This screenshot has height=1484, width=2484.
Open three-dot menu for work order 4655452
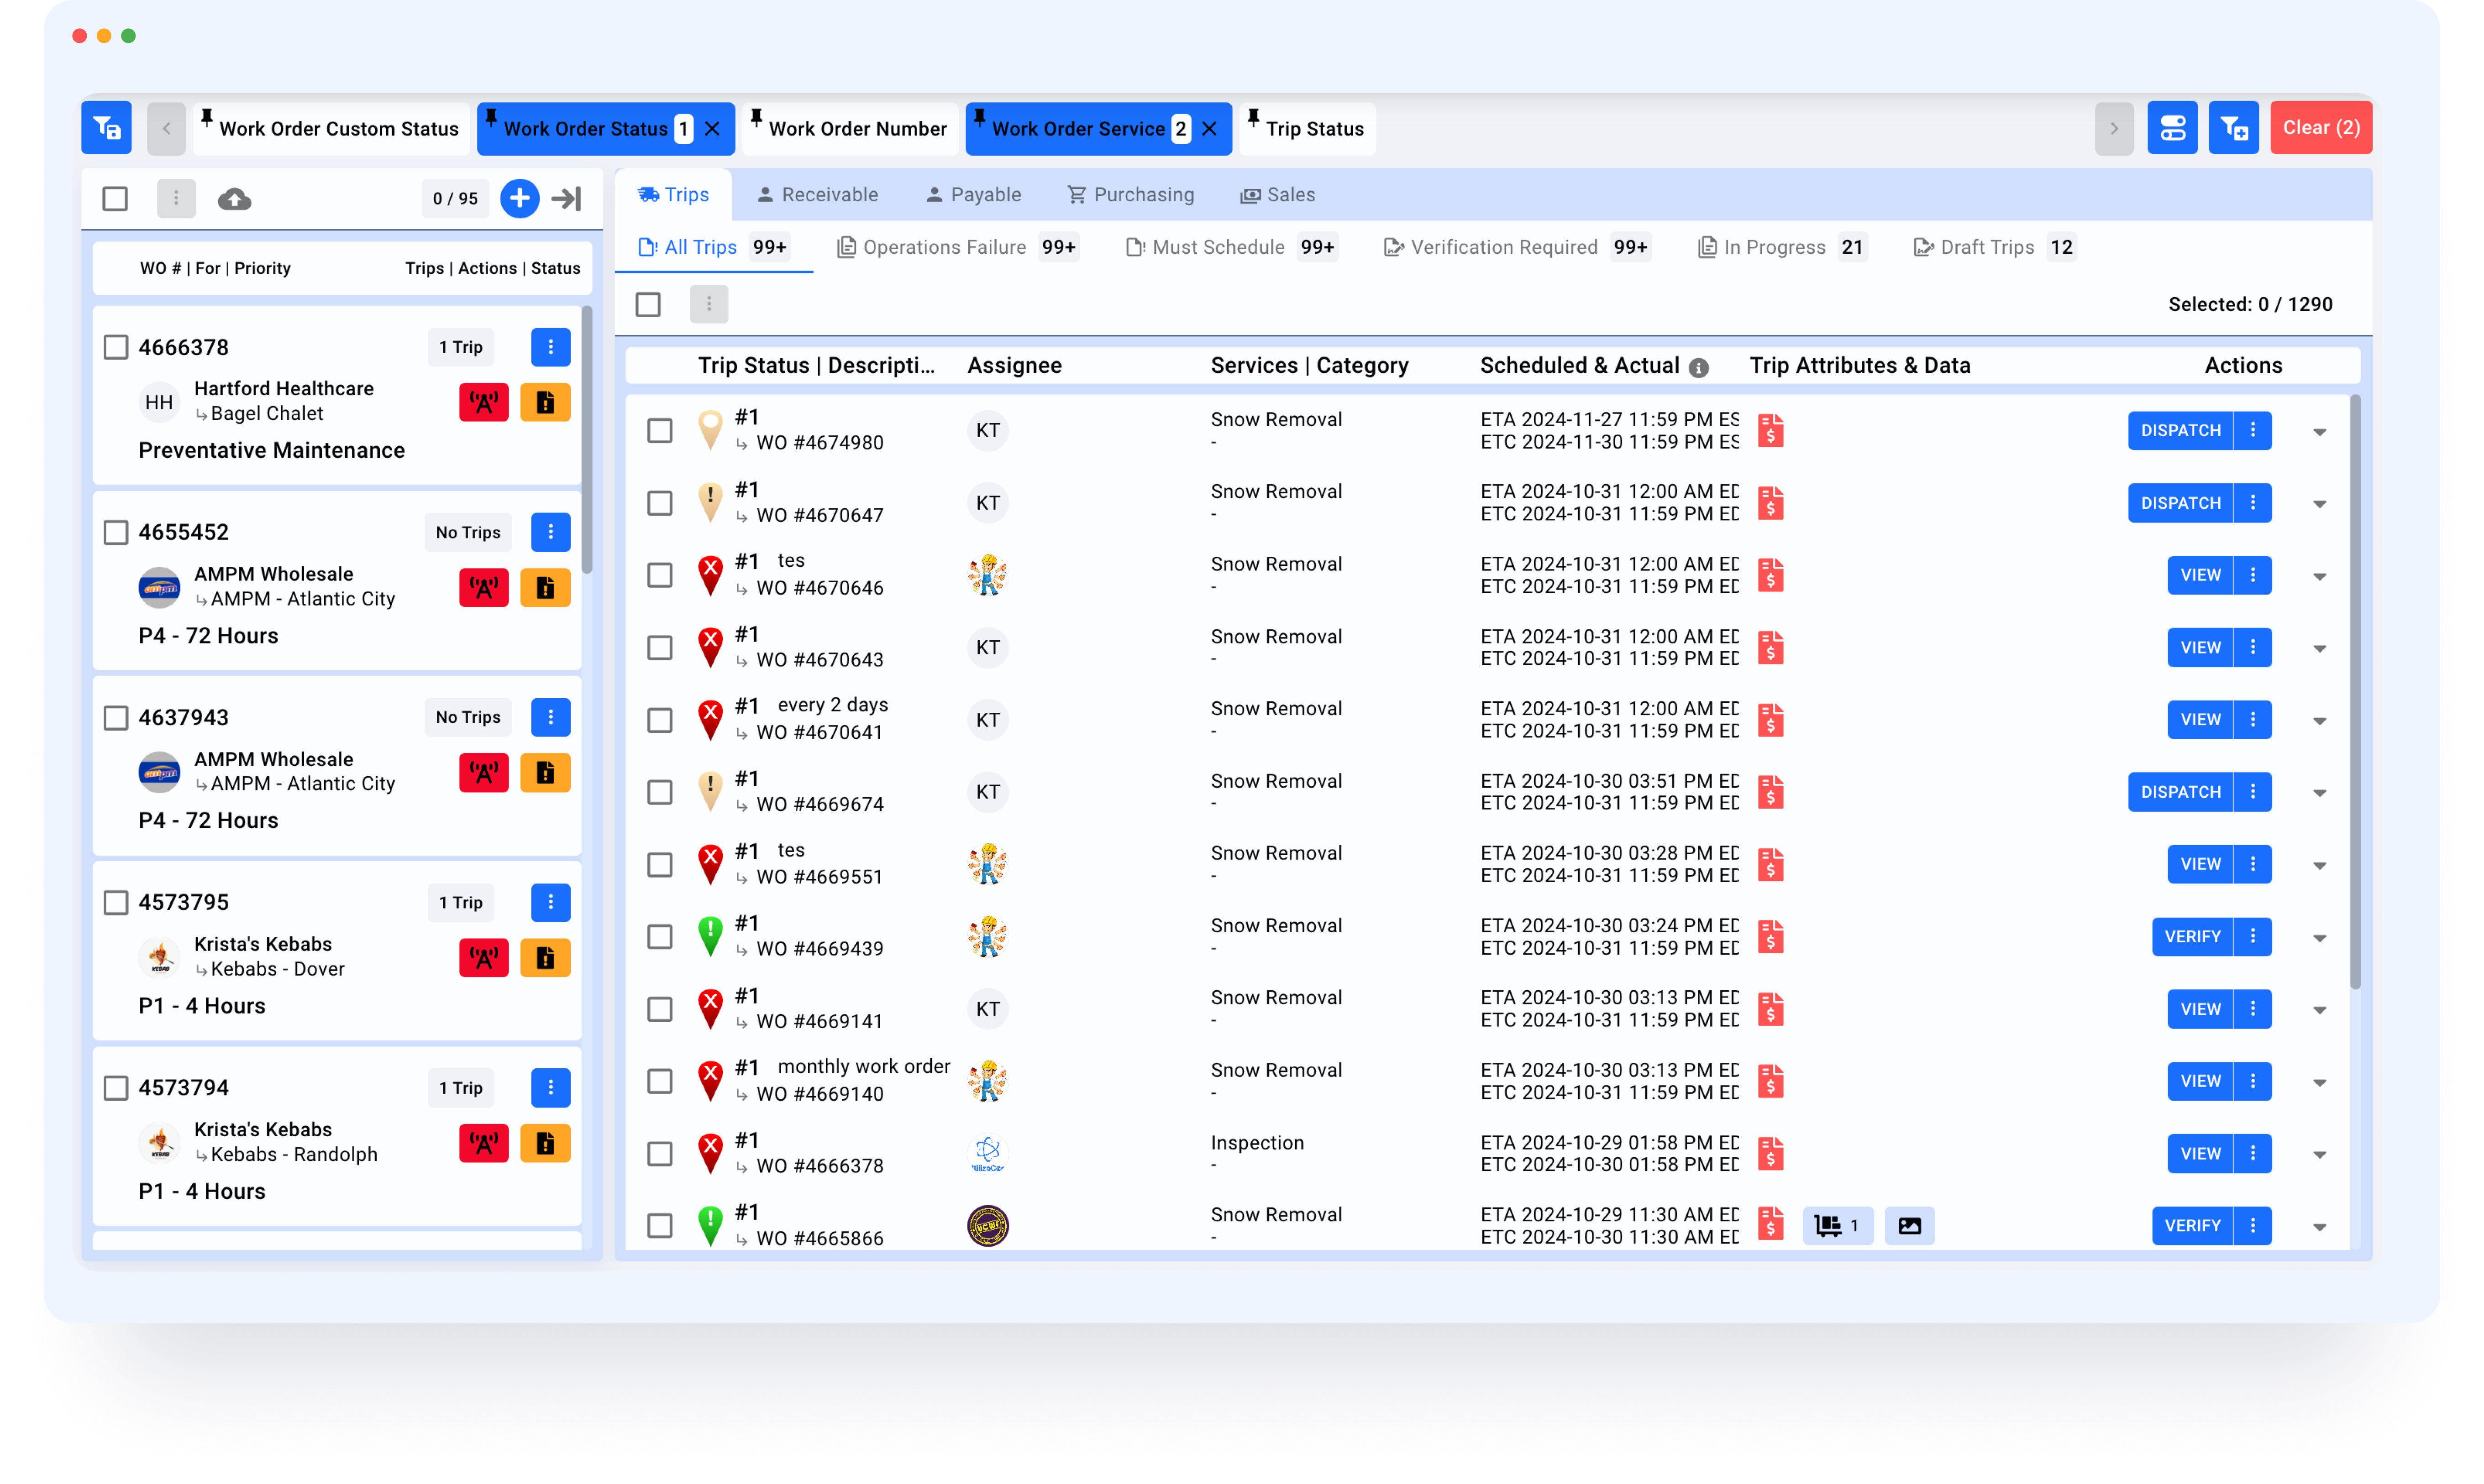pyautogui.click(x=550, y=532)
